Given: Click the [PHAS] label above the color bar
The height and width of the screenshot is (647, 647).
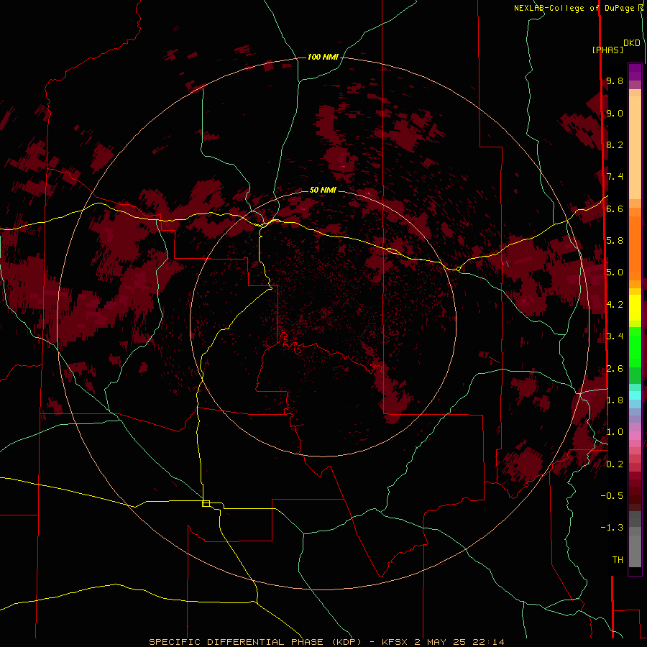Looking at the screenshot, I should tap(607, 50).
